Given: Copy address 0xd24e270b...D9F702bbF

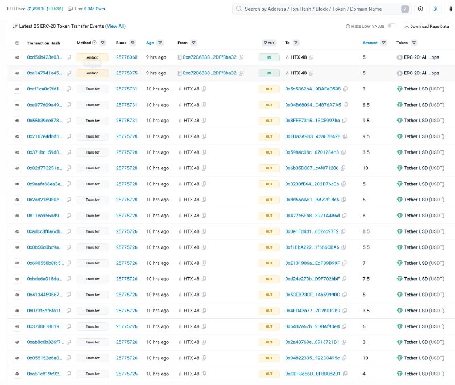Looking at the screenshot, I should point(344,279).
